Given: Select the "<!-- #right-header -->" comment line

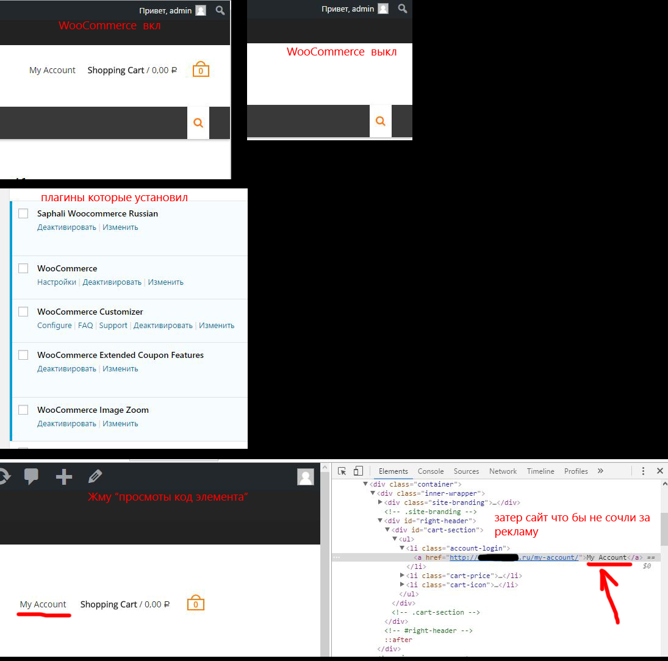Looking at the screenshot, I should [428, 631].
